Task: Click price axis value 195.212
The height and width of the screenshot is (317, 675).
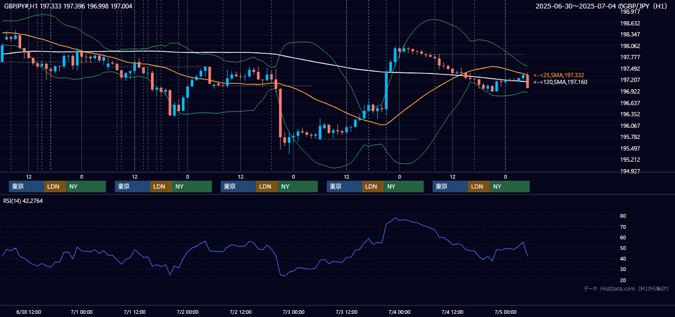Action: pyautogui.click(x=630, y=160)
